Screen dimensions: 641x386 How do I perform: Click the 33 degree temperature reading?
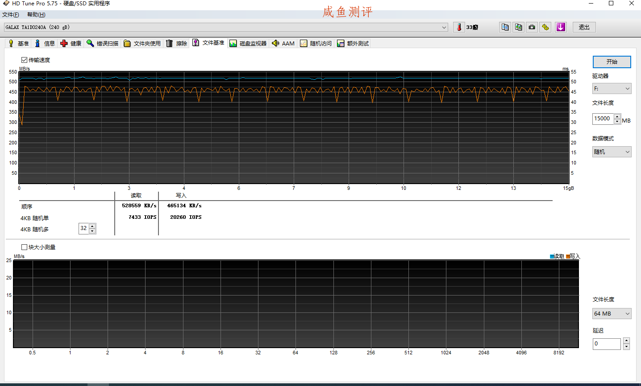[472, 28]
